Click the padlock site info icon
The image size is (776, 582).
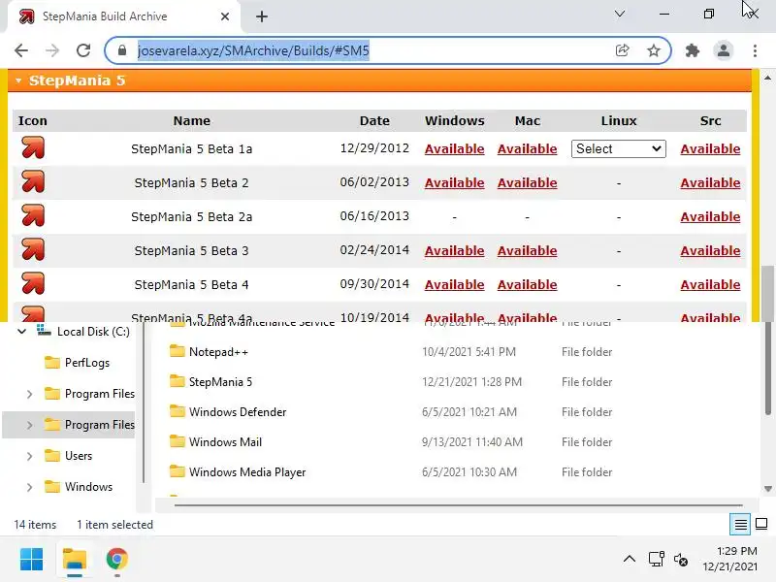point(122,50)
